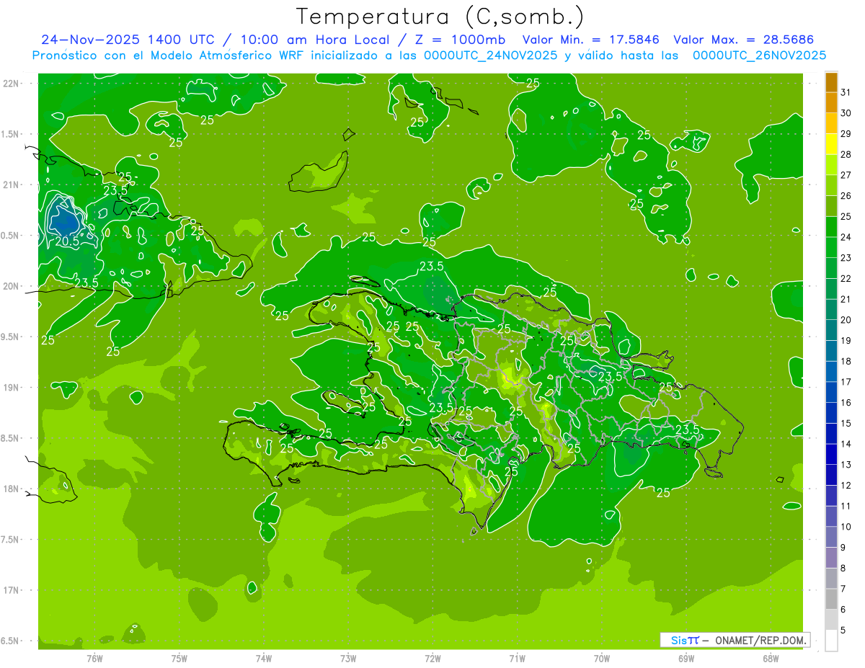Select the "24-Nov-2025 1400 UTC" date text

[128, 40]
